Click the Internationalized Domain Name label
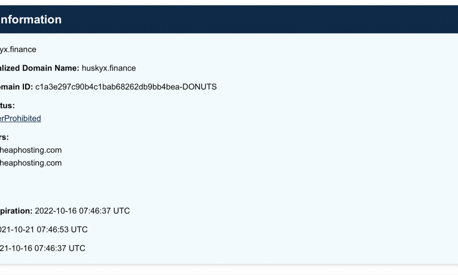 click(39, 68)
